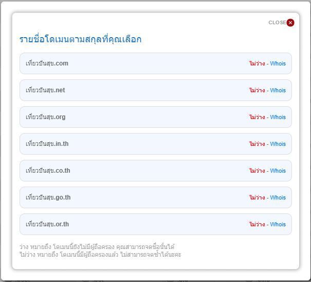Screen dimensions: 311x282
Task: Select the เที่ยวปันสุข.com domain name text
Action: click(x=47, y=63)
